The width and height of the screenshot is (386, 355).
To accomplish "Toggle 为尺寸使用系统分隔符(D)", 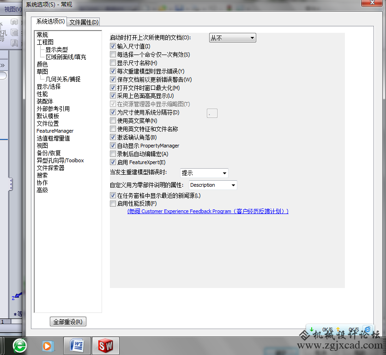I will click(113, 112).
